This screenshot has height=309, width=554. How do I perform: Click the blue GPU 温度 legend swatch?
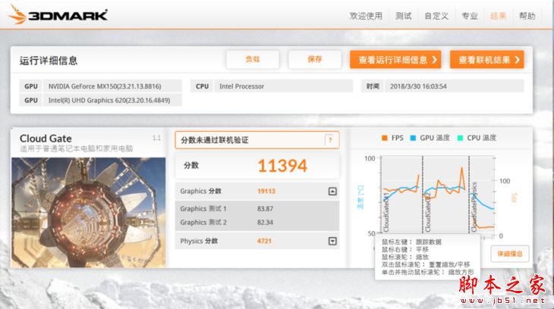(x=413, y=138)
